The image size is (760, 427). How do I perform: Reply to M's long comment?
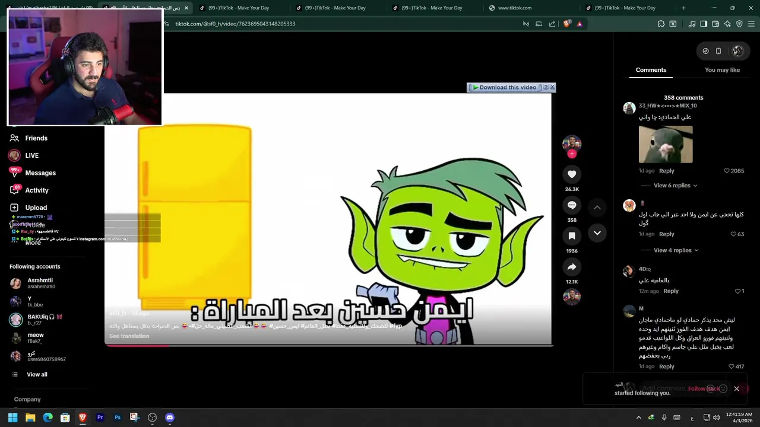pos(666,367)
